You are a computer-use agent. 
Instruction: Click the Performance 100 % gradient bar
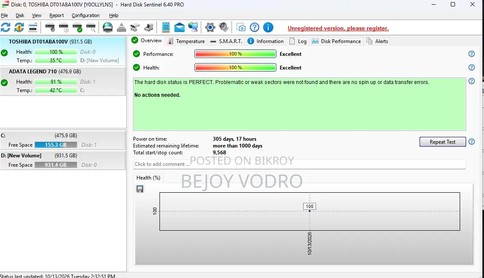(x=235, y=54)
